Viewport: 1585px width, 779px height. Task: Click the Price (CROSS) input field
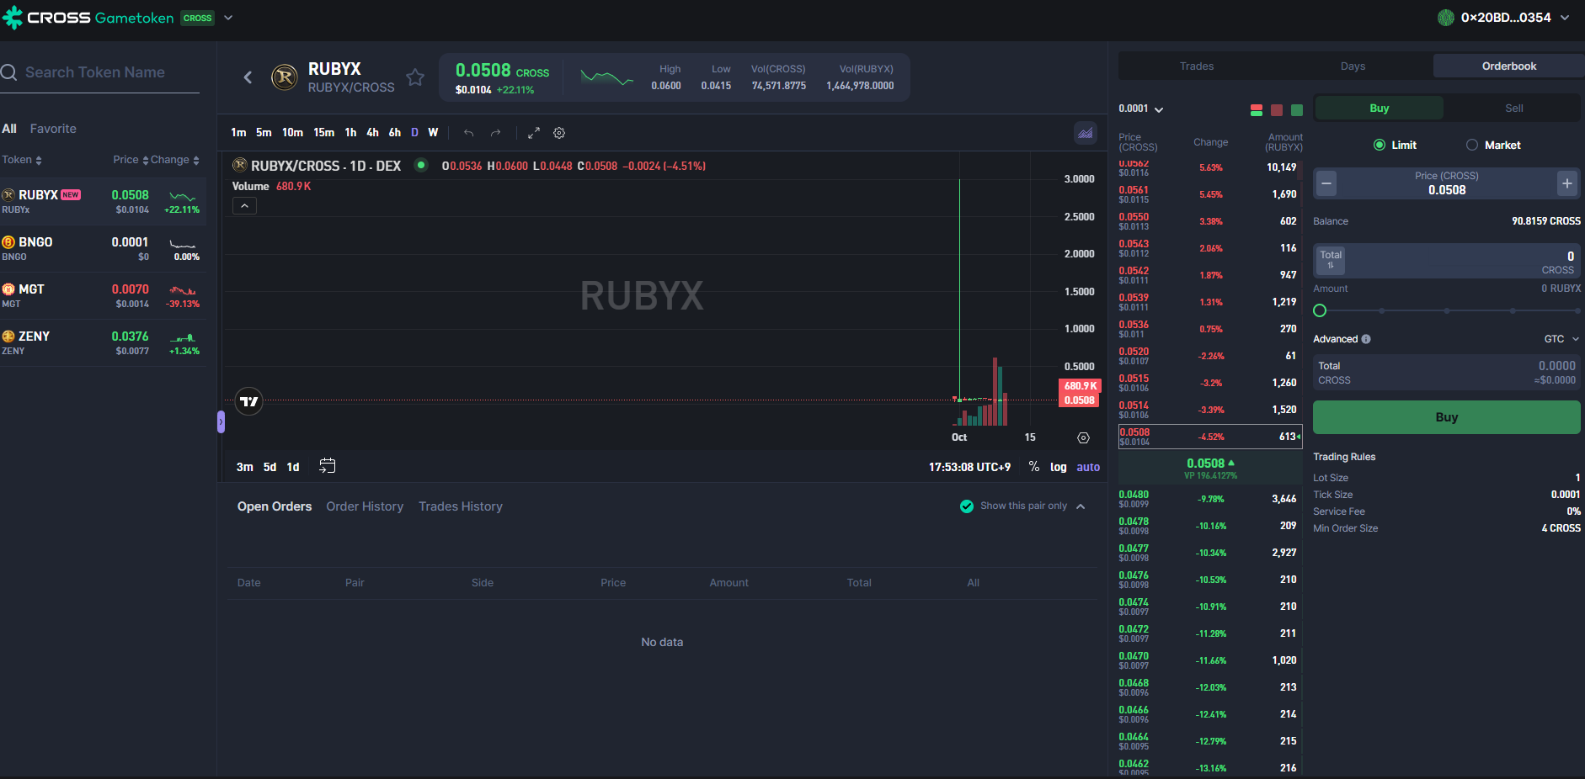tap(1447, 183)
